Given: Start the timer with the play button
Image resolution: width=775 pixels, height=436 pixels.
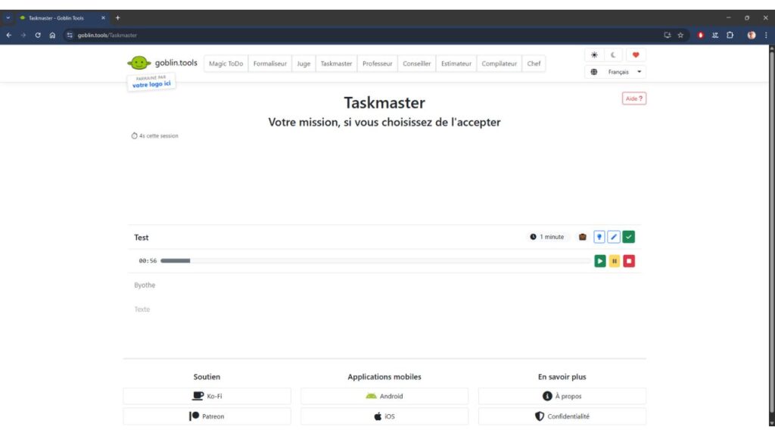Looking at the screenshot, I should 600,261.
